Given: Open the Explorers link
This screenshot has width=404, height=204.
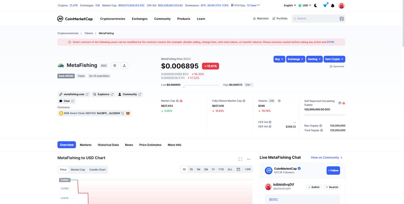Looking at the screenshot, I should coord(103,94).
